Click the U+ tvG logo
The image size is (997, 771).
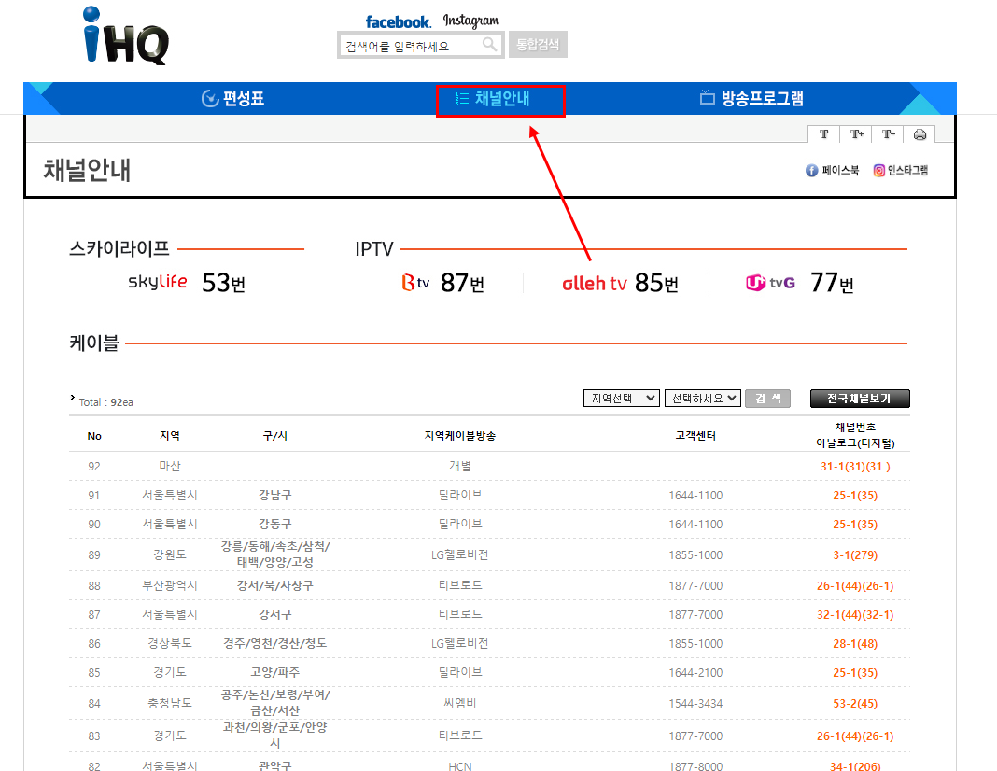tap(771, 282)
